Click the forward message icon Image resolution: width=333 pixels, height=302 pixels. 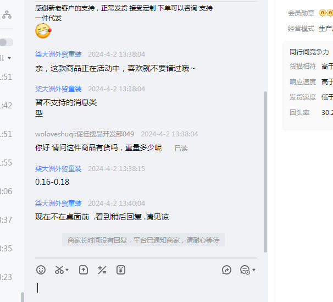click(x=226, y=270)
